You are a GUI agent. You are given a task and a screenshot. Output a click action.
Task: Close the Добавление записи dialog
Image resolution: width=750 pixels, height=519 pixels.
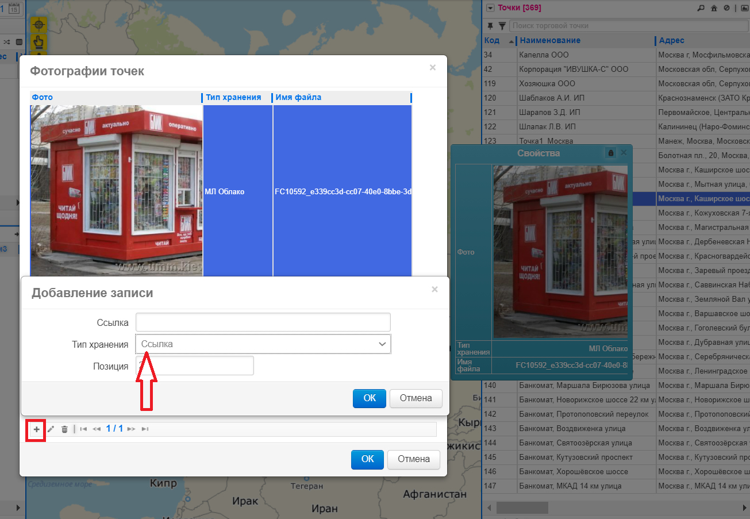tap(434, 290)
